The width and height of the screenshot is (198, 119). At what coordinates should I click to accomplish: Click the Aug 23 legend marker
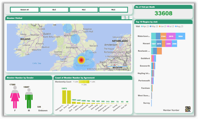(176, 26)
